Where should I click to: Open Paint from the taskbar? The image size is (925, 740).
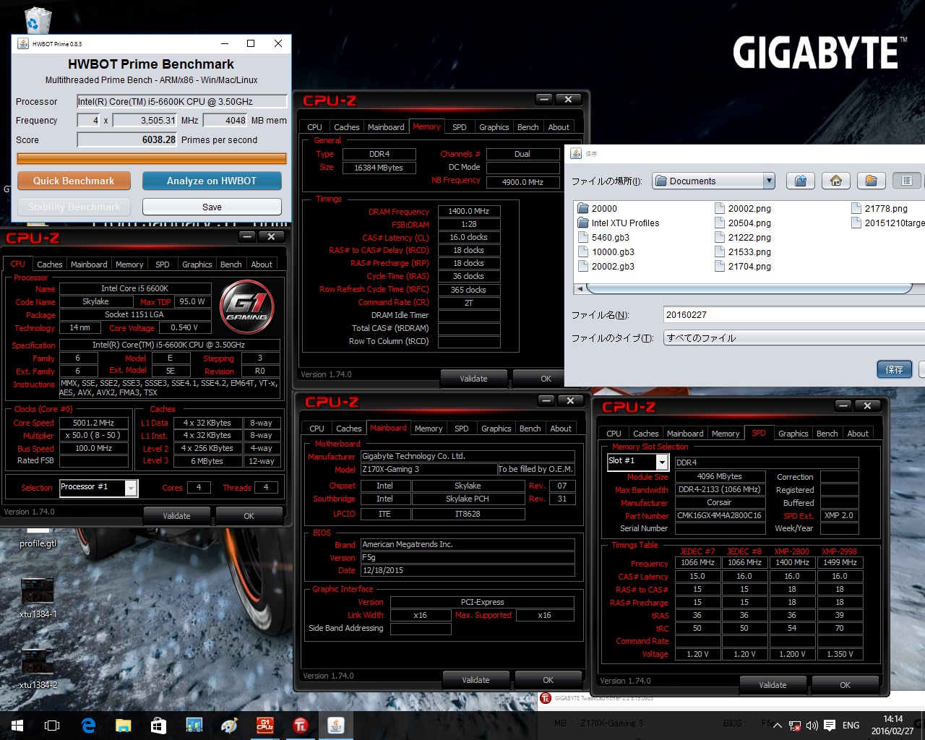click(x=229, y=726)
